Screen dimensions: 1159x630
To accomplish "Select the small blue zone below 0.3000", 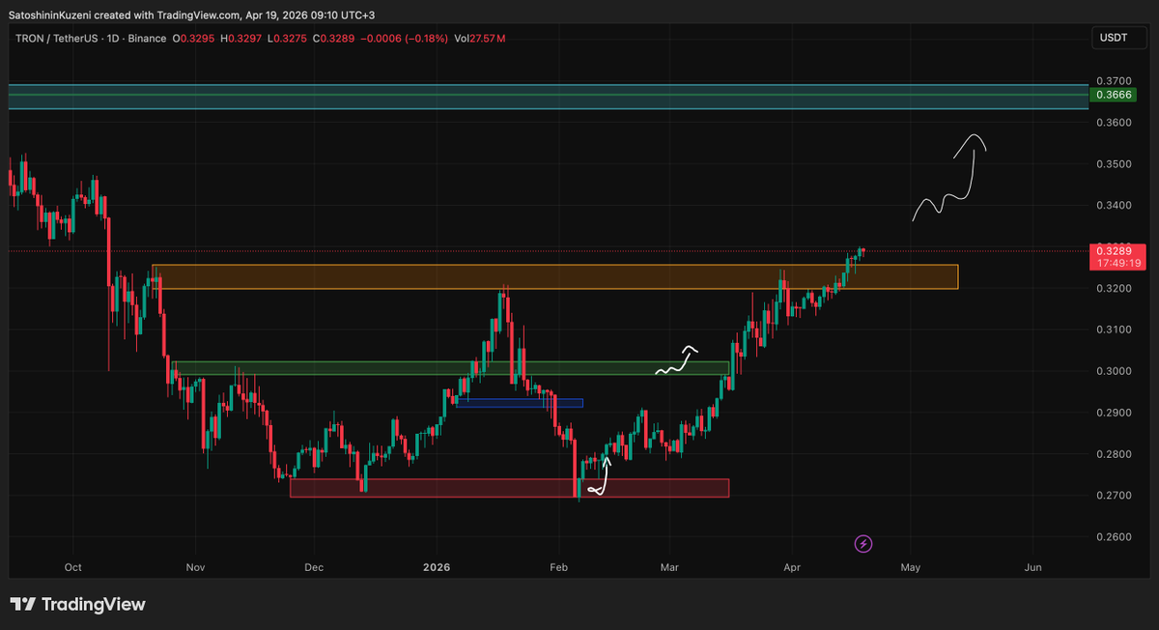I will coord(520,403).
